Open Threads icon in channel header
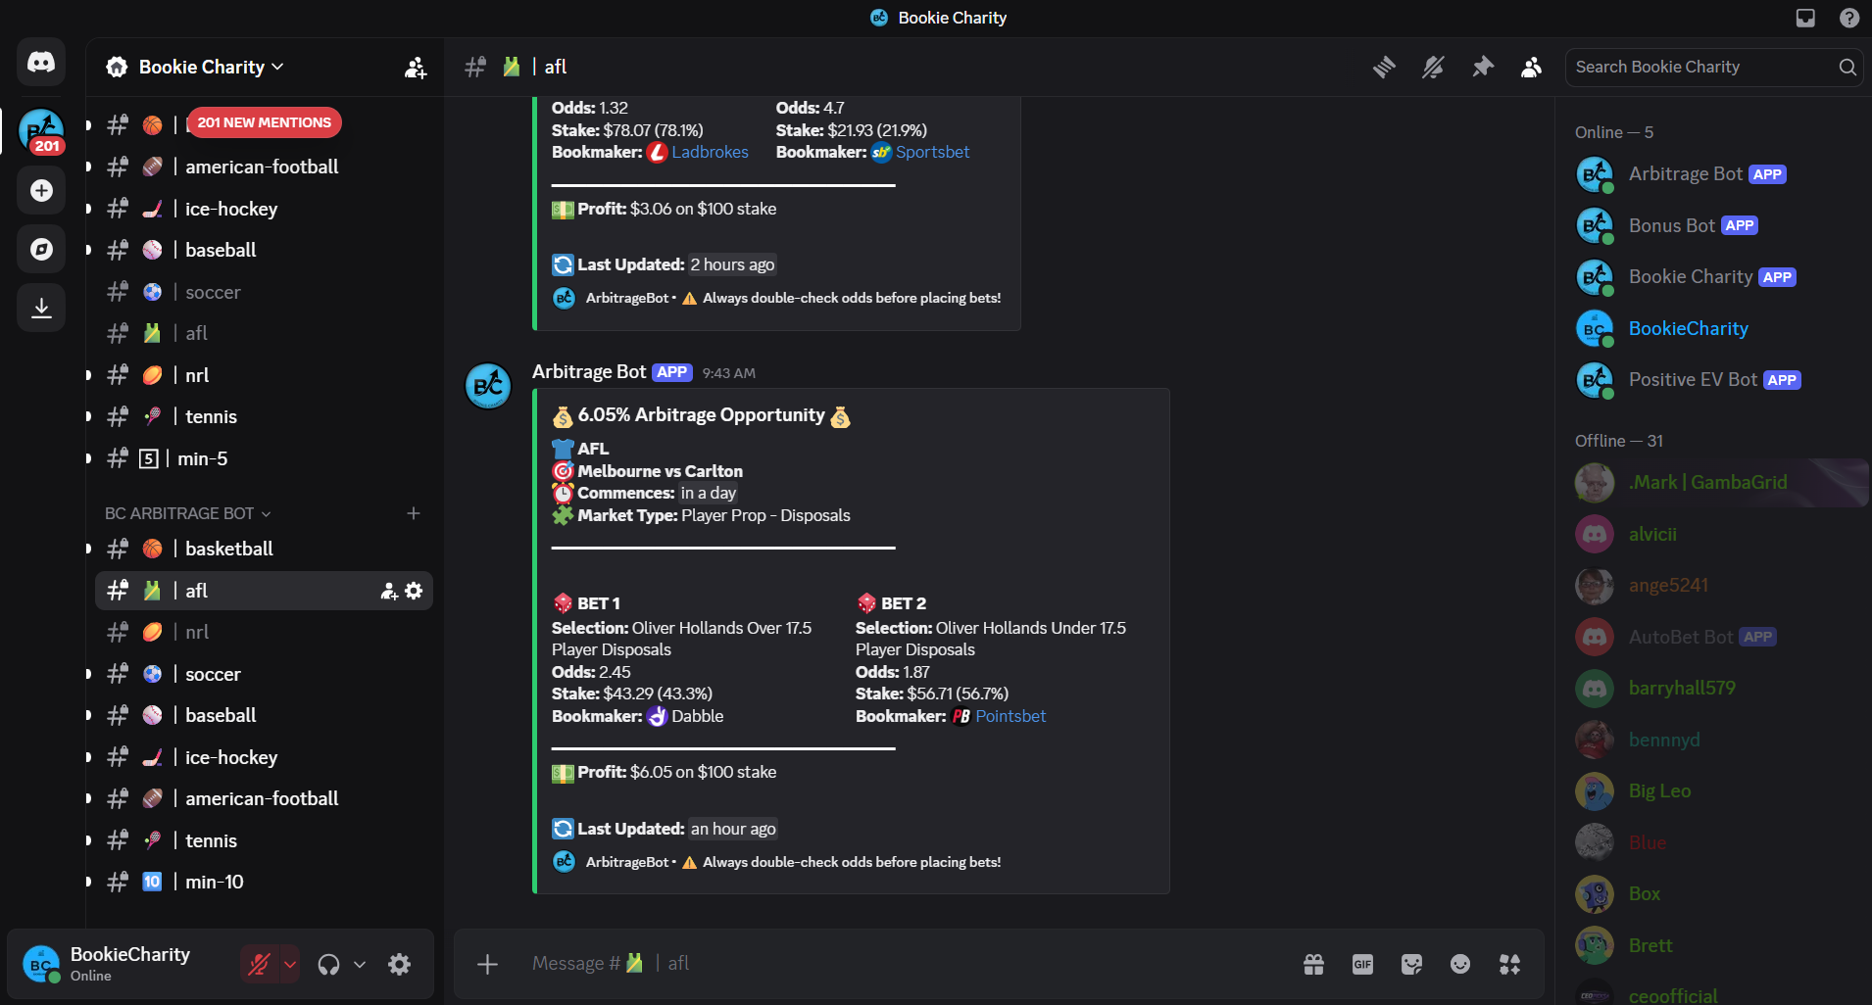1872x1005 pixels. 1384,67
